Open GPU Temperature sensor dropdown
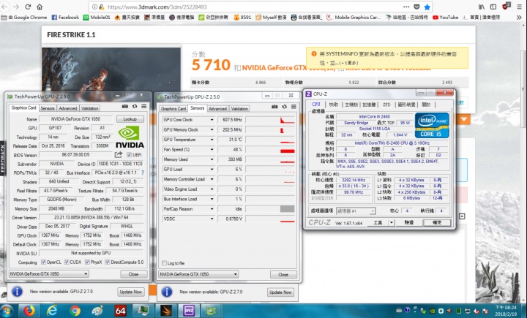The image size is (527, 318). [x=212, y=140]
